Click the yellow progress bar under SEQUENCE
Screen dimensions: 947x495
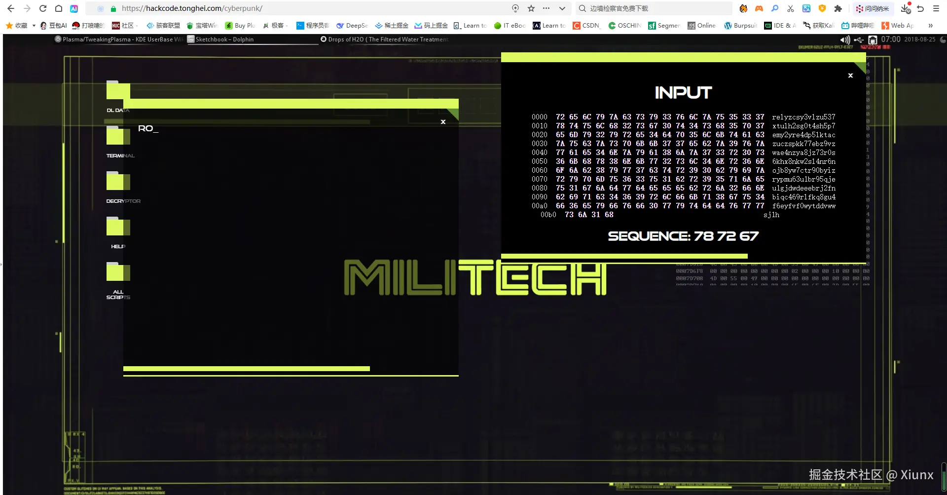point(624,256)
